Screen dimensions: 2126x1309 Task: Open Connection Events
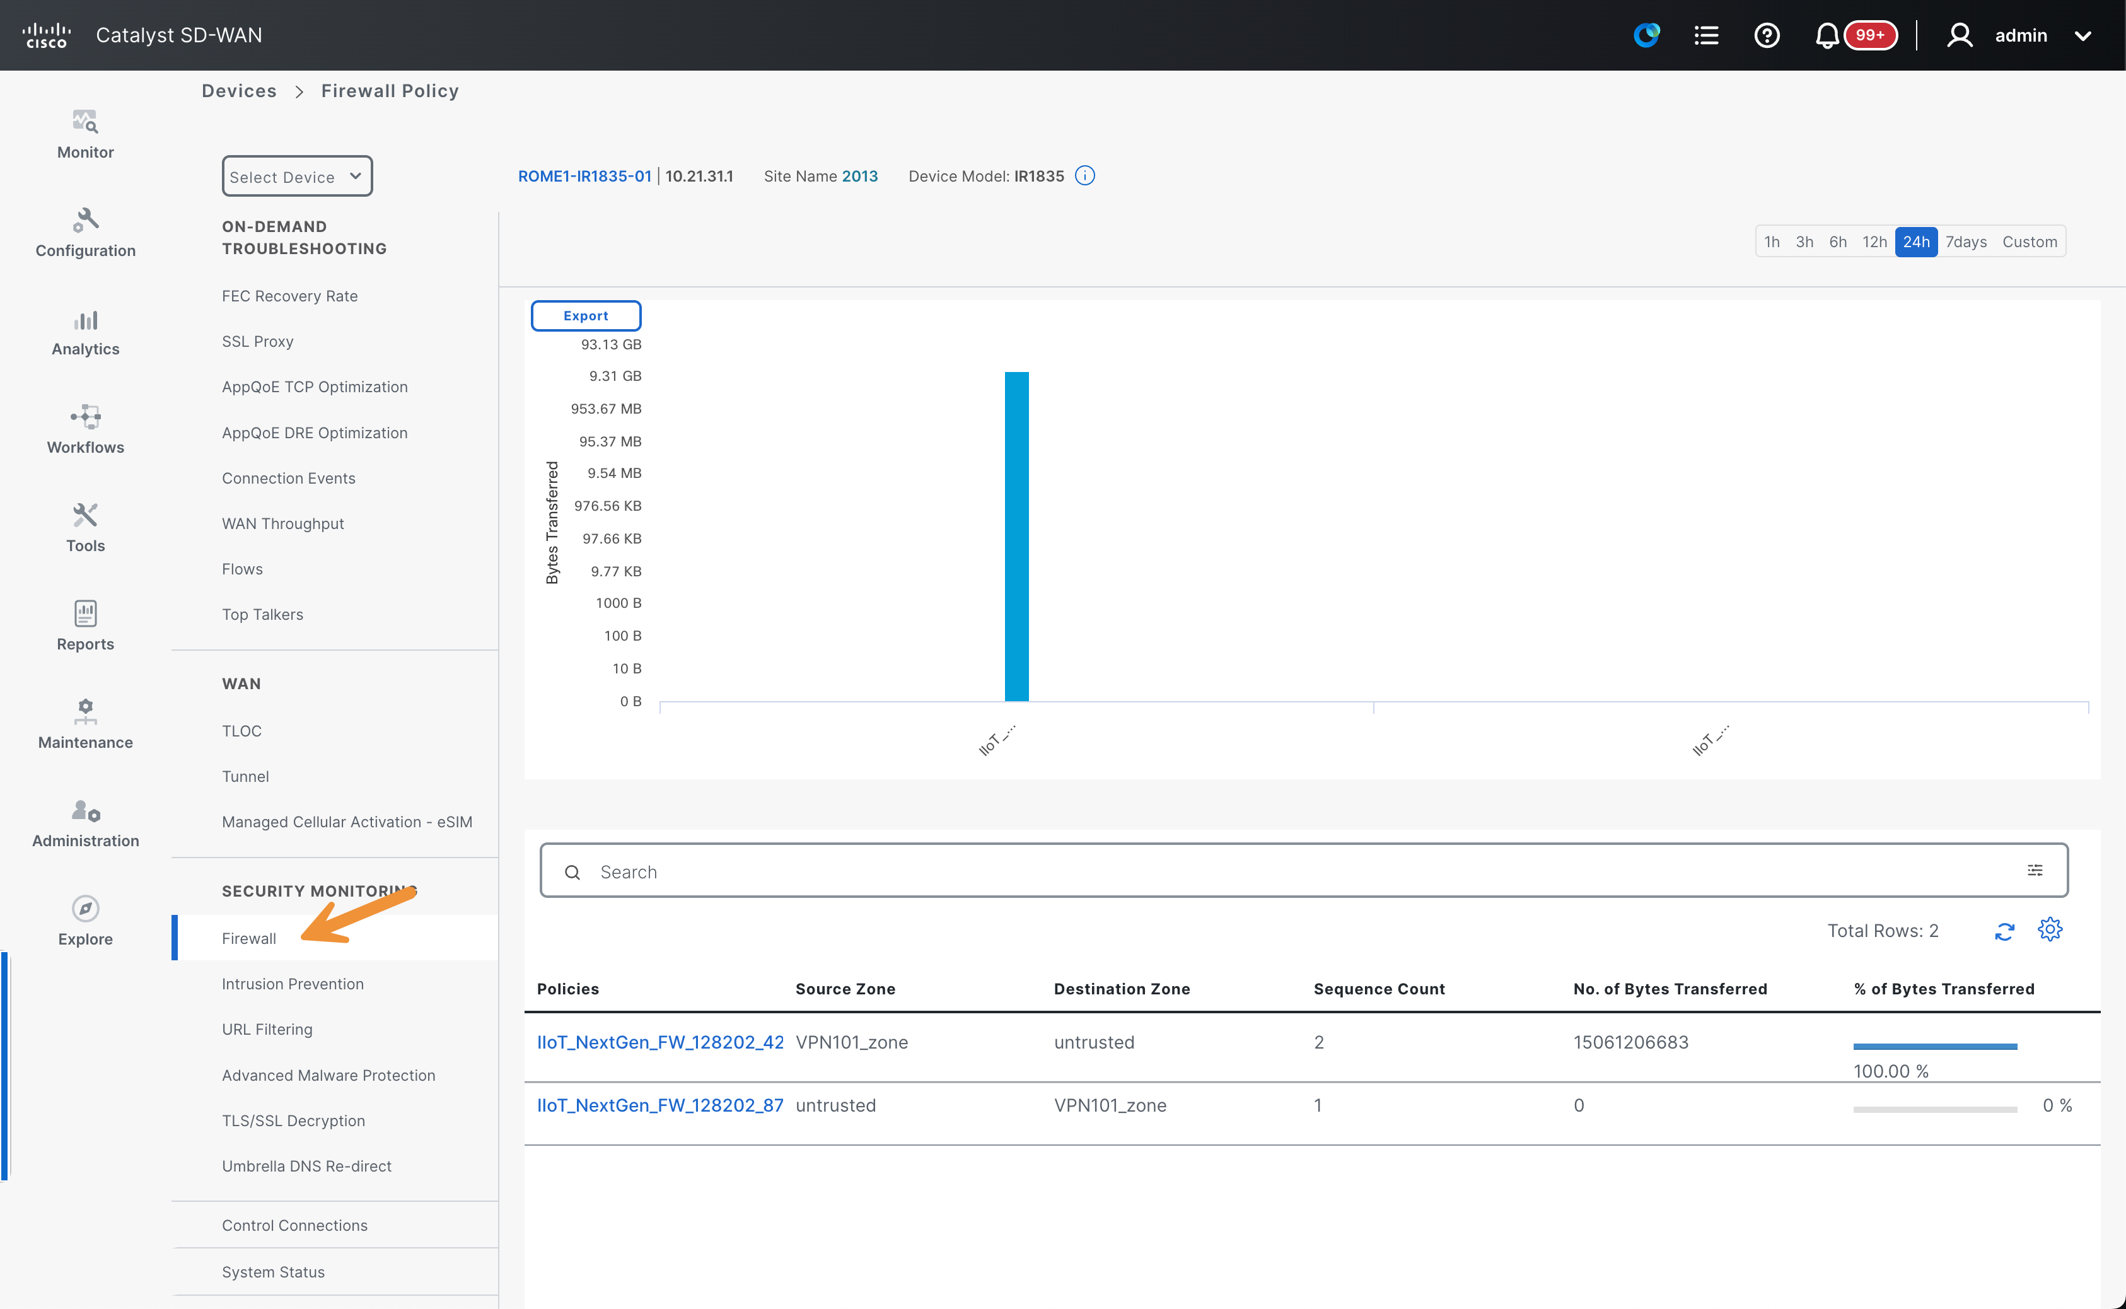(x=288, y=478)
